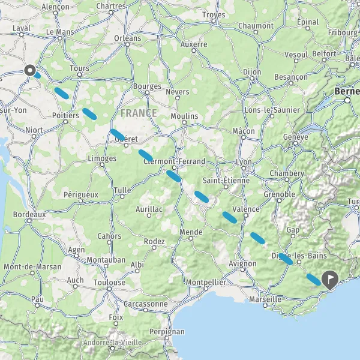Click the Andorre-la-Vieille label

coord(113,343)
